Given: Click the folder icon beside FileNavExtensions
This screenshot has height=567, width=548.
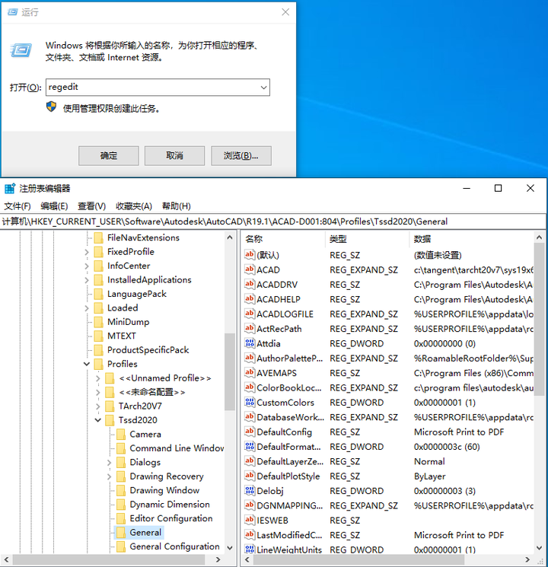Looking at the screenshot, I should click(98, 237).
